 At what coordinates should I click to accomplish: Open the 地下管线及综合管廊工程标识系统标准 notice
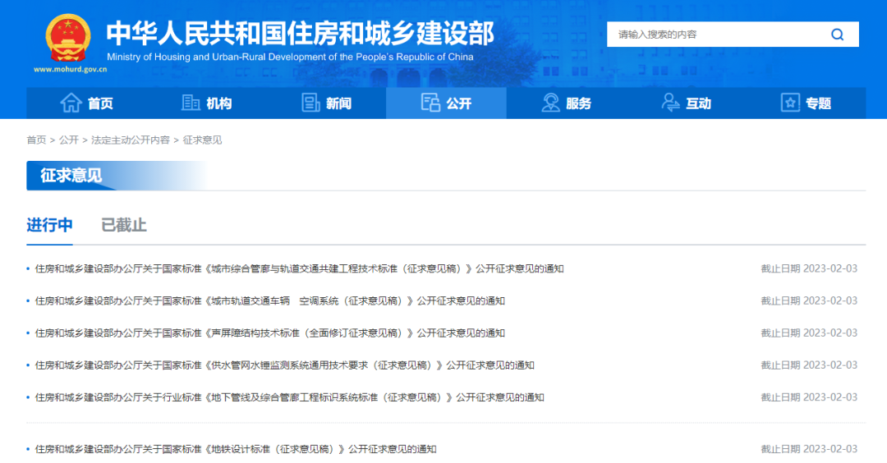pos(290,397)
